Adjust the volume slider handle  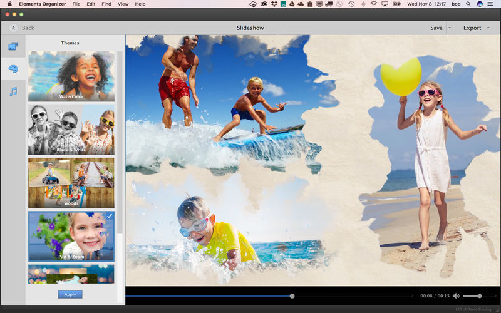point(480,296)
